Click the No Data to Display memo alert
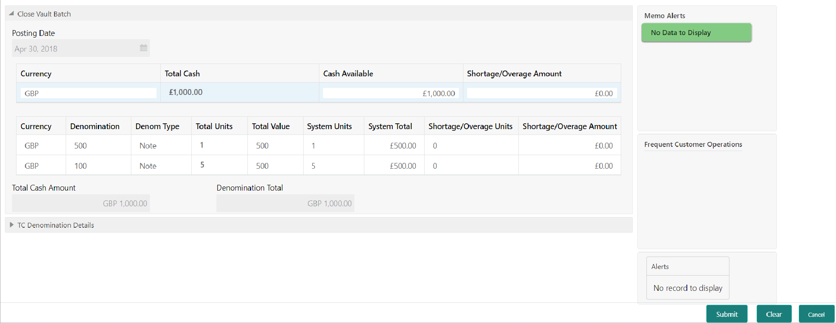The image size is (836, 323). [x=696, y=33]
